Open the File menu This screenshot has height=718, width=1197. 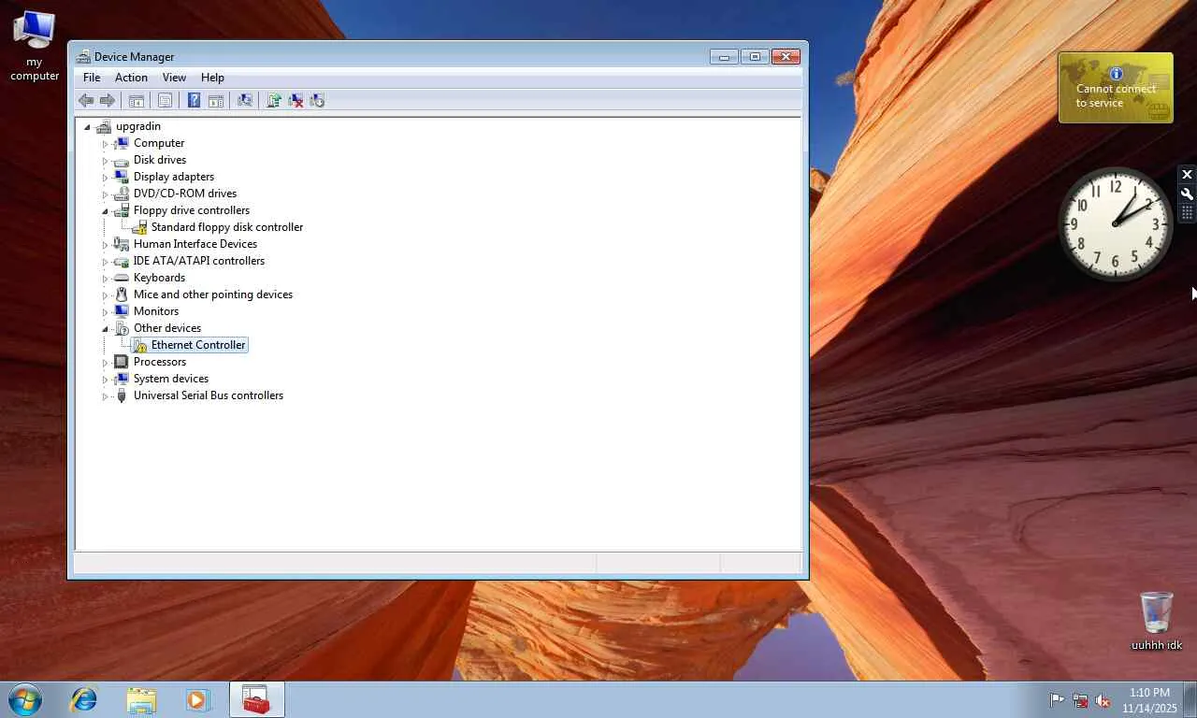92,78
